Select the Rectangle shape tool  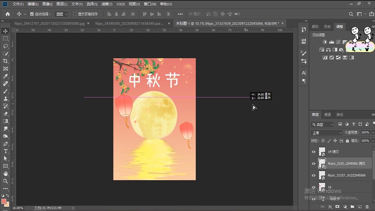(x=6, y=166)
